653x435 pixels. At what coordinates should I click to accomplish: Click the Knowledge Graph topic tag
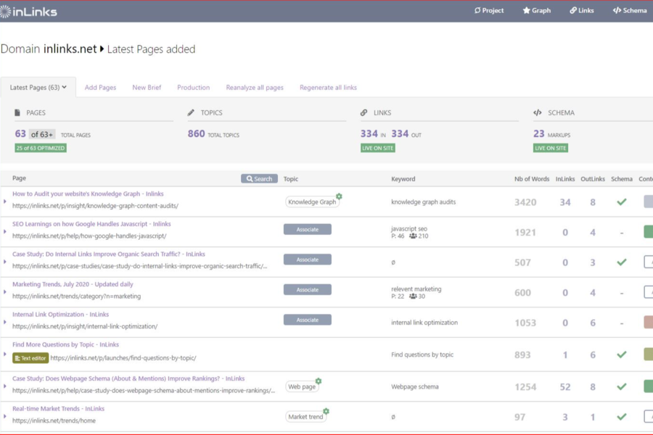(x=312, y=202)
